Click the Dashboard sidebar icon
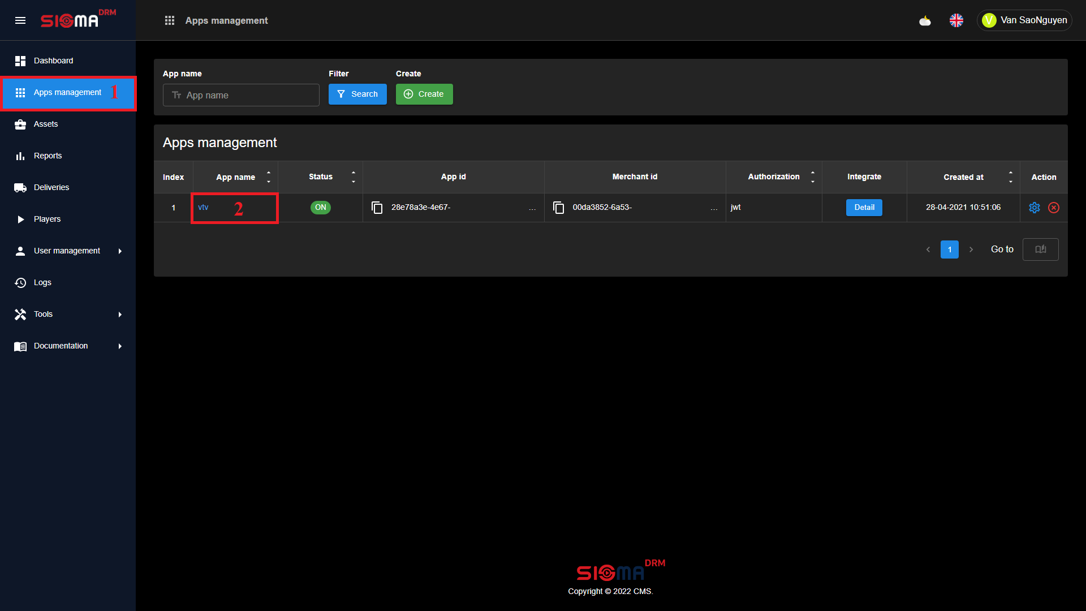Screen dimensions: 1086x611 click(20, 61)
